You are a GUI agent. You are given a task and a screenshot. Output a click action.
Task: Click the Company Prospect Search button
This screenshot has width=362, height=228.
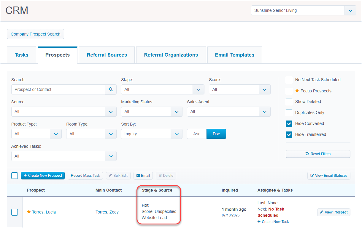coord(36,34)
